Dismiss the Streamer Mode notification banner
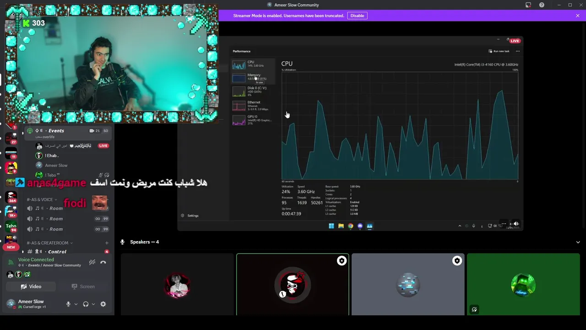Screen dimensions: 586x330 pyautogui.click(x=578, y=16)
